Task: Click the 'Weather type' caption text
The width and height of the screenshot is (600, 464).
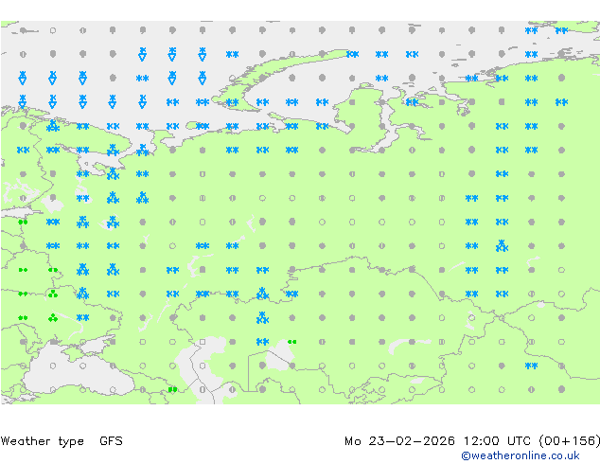Action: coord(42,441)
